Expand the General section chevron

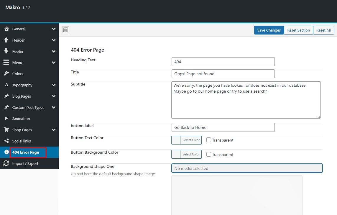pos(54,29)
